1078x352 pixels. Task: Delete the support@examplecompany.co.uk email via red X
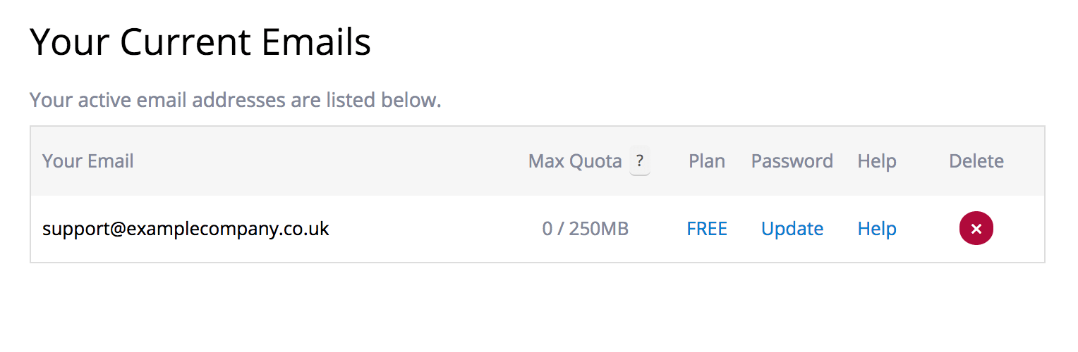[x=976, y=229]
